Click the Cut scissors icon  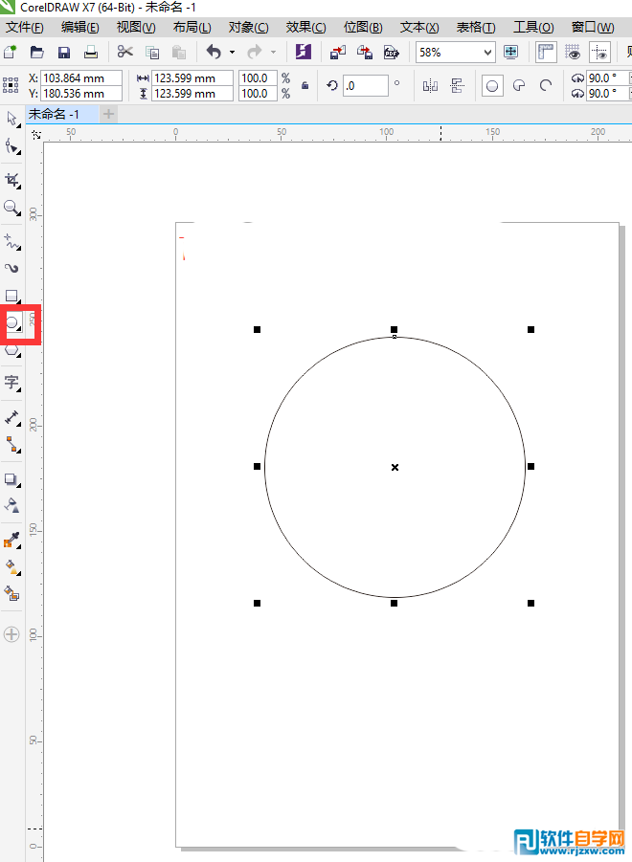(x=125, y=52)
